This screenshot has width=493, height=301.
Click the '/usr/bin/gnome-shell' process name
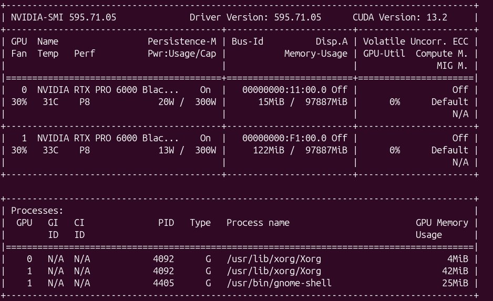[x=279, y=283]
